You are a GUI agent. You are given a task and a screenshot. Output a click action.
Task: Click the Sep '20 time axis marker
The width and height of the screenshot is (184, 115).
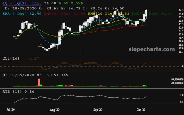[x=98, y=110]
